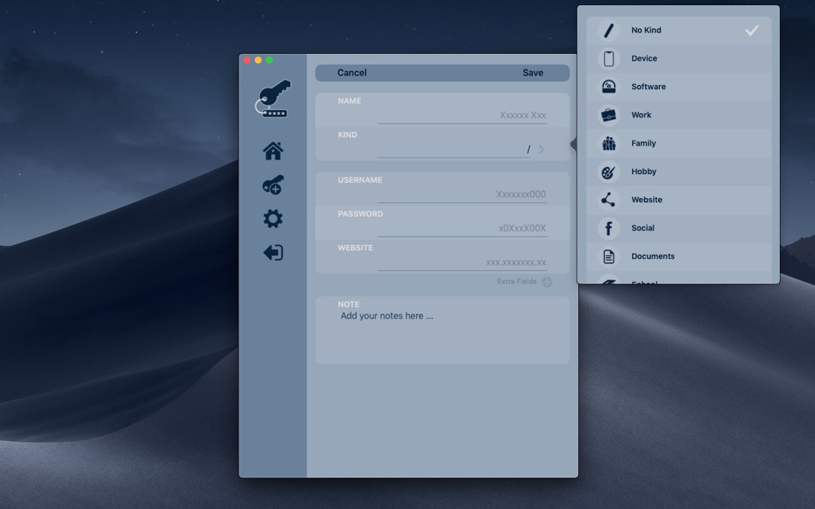
Task: Choose Documents kind entry
Action: tap(679, 256)
